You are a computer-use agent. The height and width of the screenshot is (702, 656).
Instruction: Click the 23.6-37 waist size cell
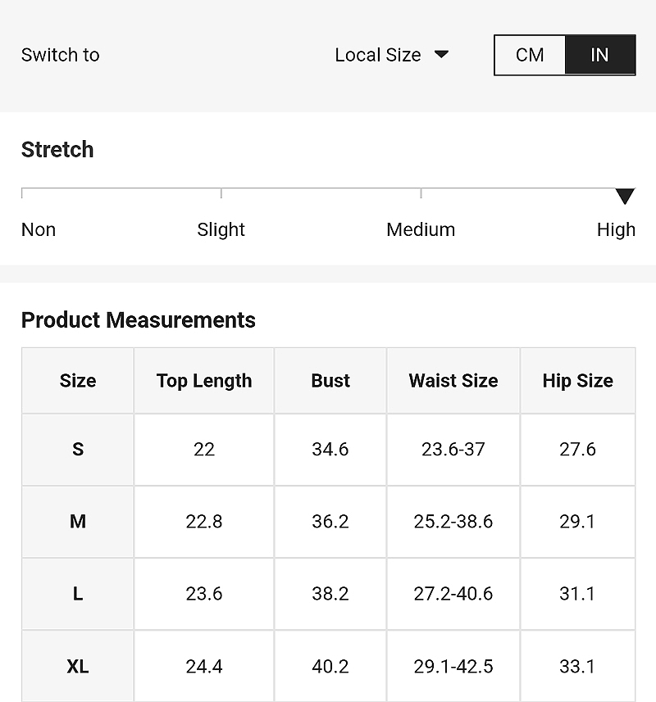453,450
